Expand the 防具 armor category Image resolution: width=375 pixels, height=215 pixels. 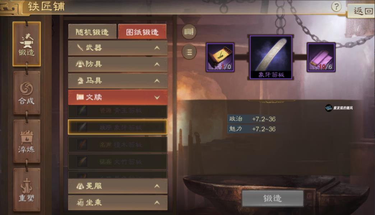[118, 64]
